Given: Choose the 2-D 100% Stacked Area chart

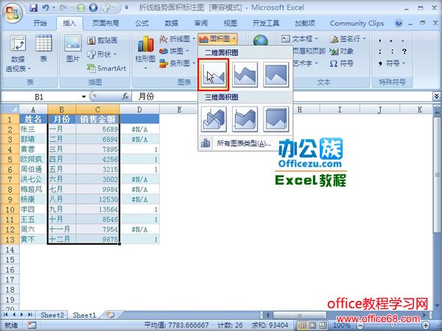Looking at the screenshot, I should (276, 74).
